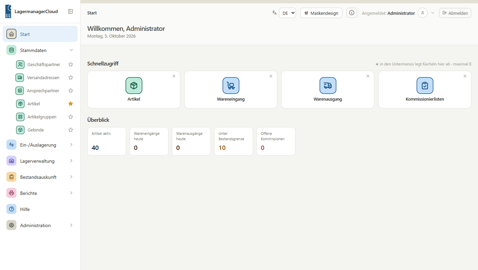
Task: Open the info circle icon
Action: point(352,13)
